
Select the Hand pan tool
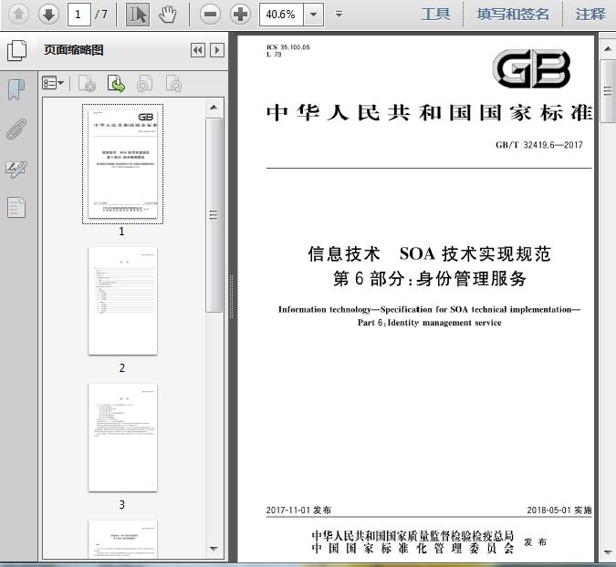click(x=168, y=15)
